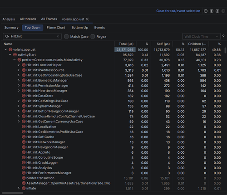Click the trace icon next to Hilt:Init:DataStore
Image resolution: width=227 pixels, height=195 pixels.
[x=24, y=96]
